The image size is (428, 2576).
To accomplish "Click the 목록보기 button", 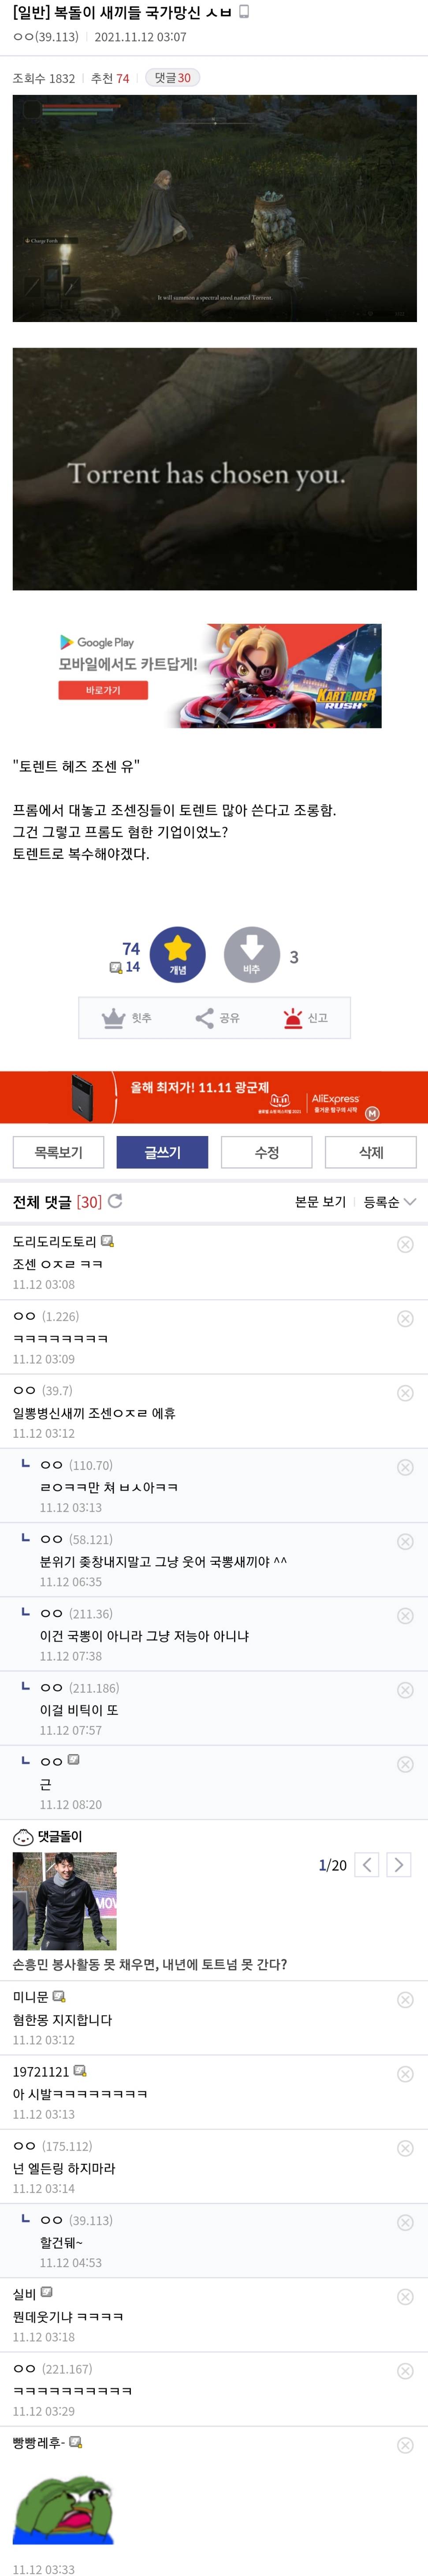I will (x=58, y=1152).
